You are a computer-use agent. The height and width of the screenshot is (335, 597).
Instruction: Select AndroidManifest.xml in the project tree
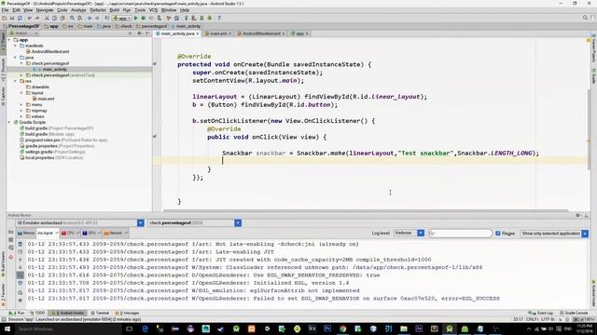click(49, 51)
